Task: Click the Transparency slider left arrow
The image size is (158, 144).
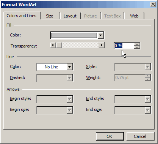Action: [x=53, y=45]
